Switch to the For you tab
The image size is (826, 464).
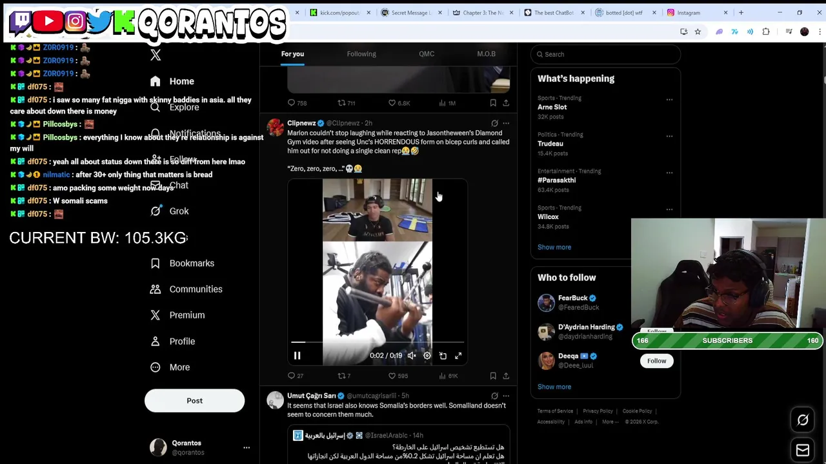click(292, 54)
